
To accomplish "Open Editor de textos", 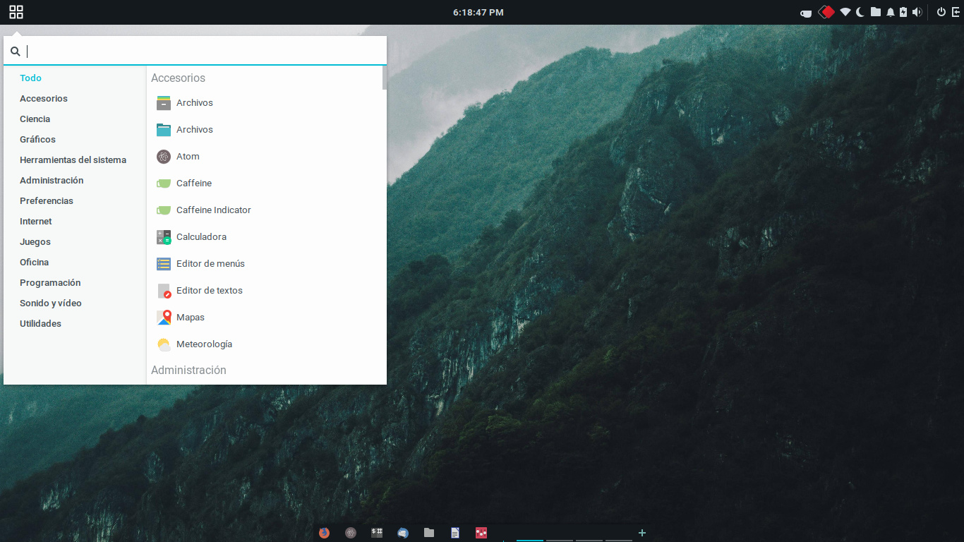I will 209,291.
